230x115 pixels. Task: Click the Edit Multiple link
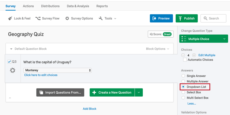tap(207, 55)
